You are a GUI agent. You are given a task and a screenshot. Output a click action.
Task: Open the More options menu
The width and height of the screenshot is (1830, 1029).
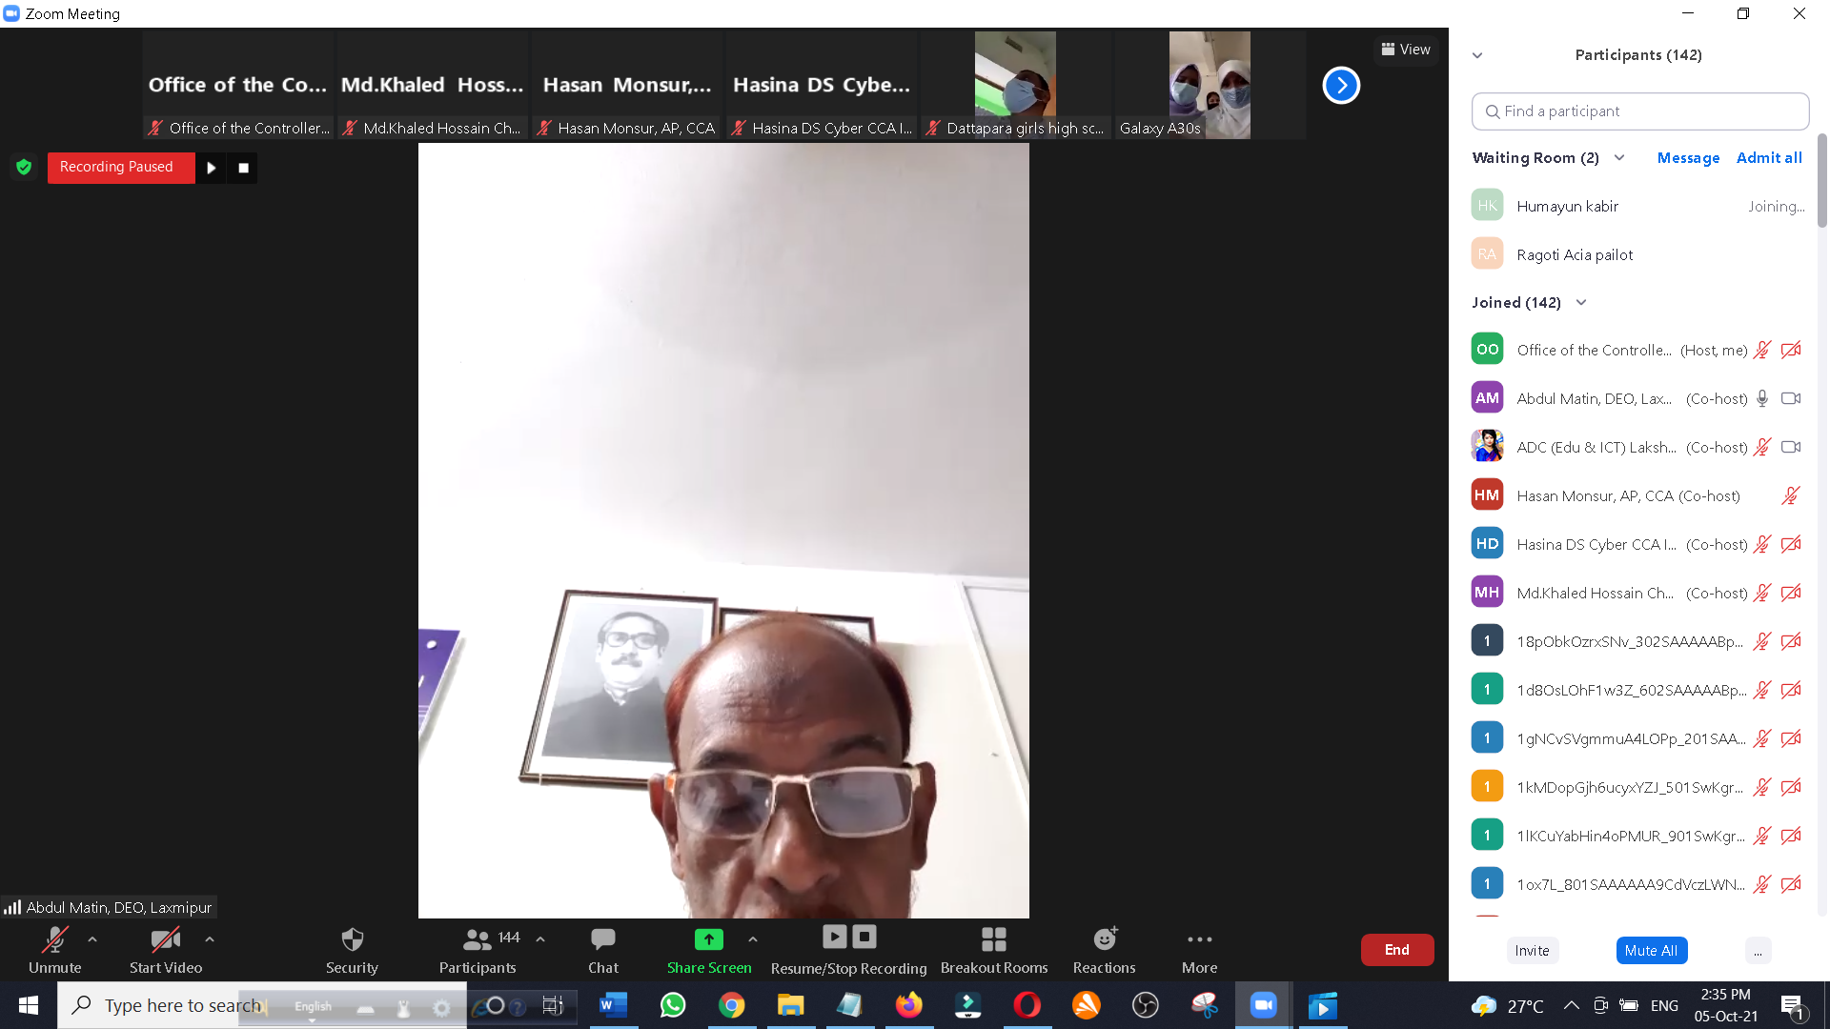1199,939
